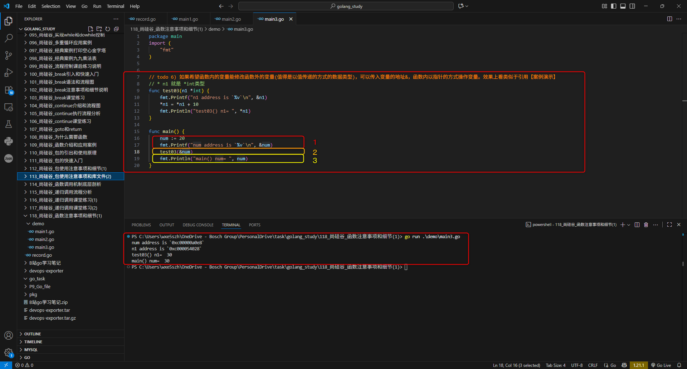This screenshot has width=687, height=369.
Task: Close the main3.go editor tab
Action: pyautogui.click(x=291, y=19)
